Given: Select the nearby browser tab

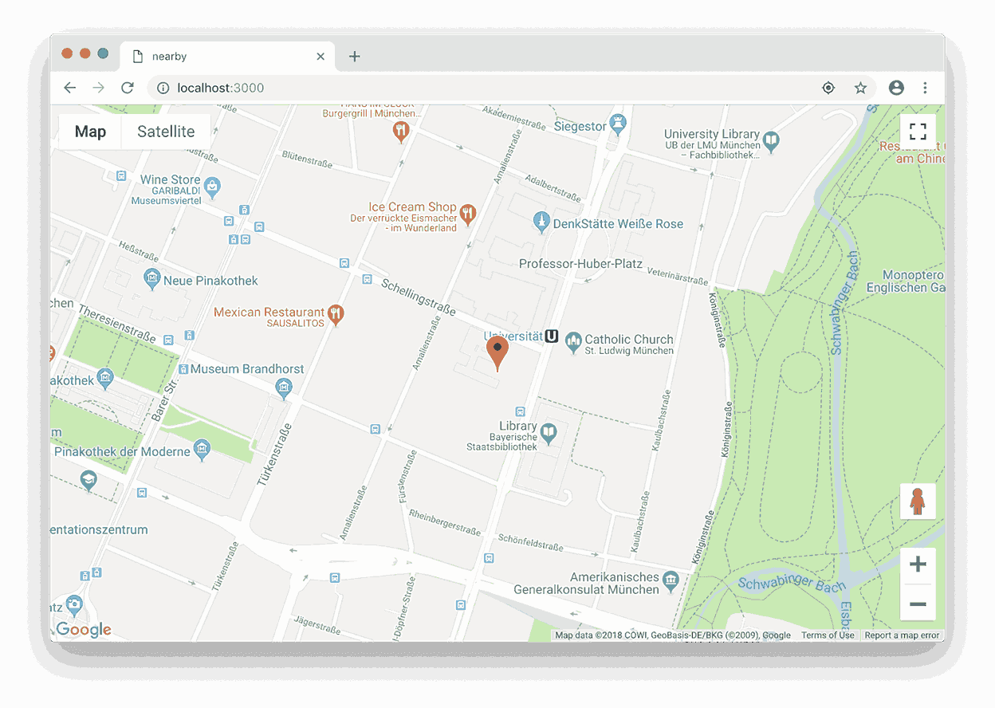Looking at the screenshot, I should 228,57.
